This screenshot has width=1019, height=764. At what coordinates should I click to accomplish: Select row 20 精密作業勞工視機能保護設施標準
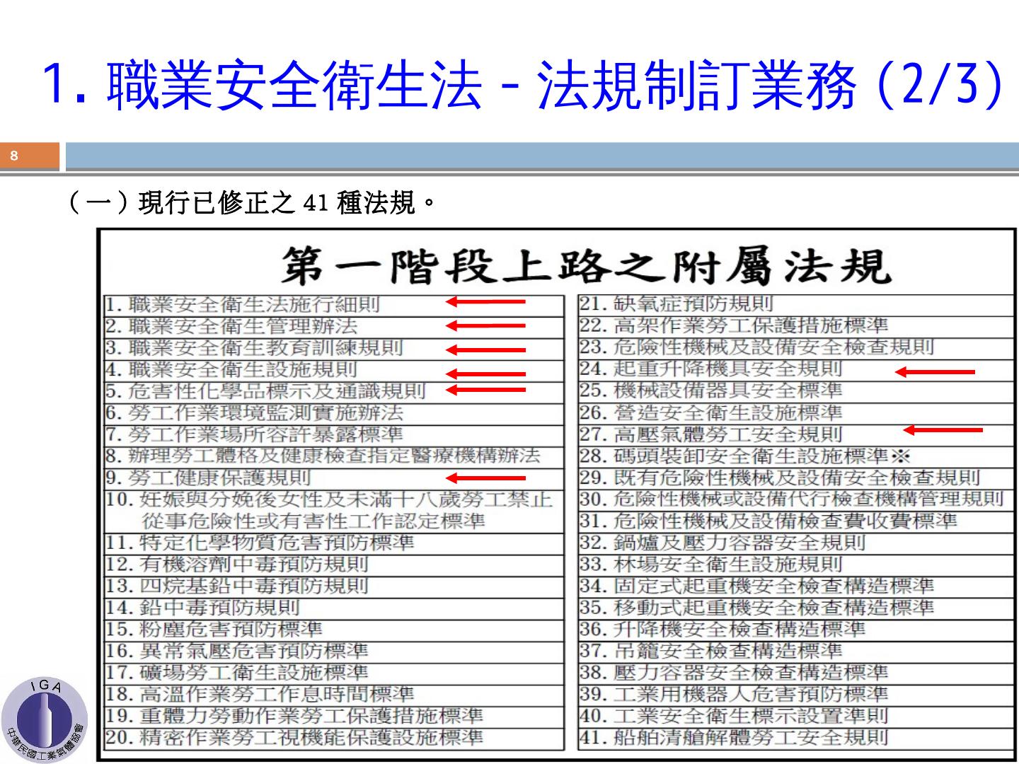tap(294, 738)
